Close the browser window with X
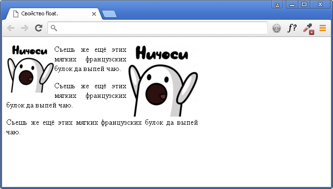The height and width of the screenshot is (189, 333). (320, 5)
